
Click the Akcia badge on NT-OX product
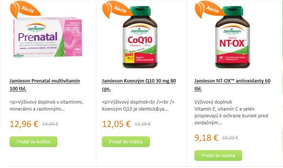210,9
